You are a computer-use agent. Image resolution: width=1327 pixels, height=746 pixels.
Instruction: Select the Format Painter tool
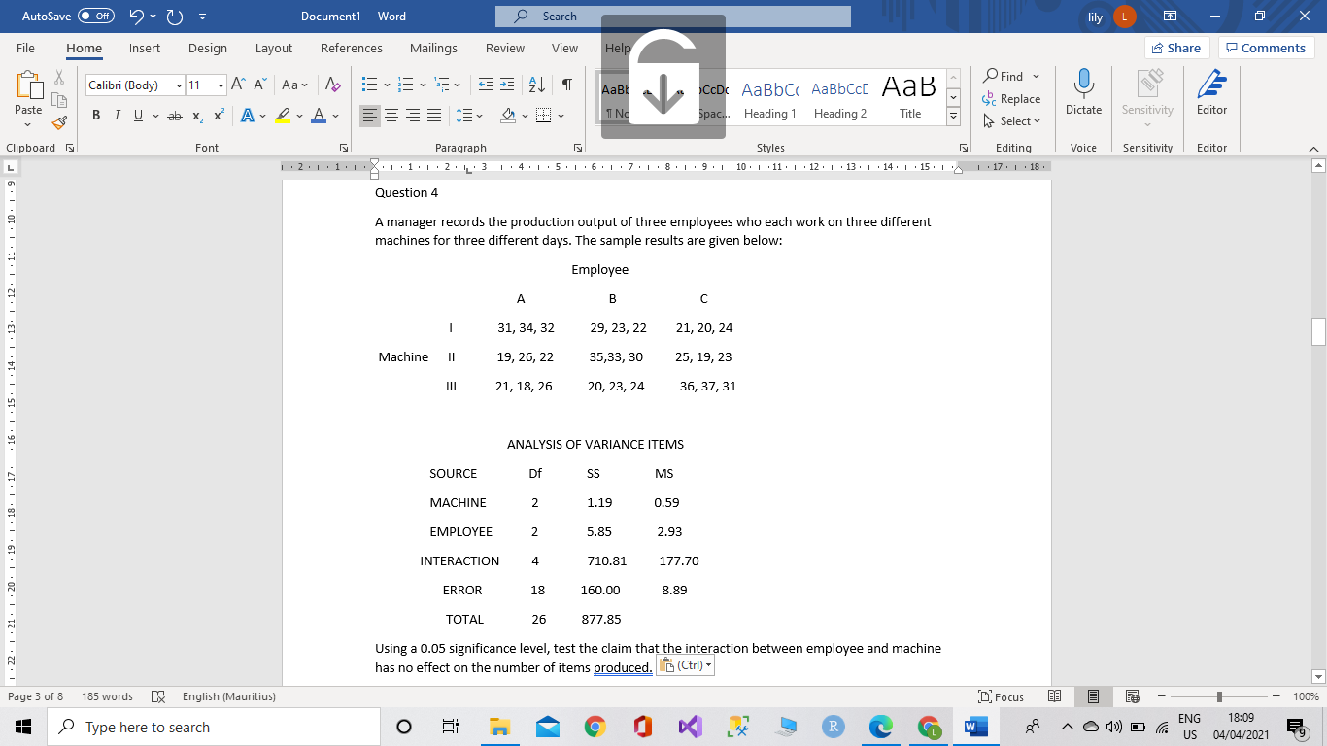58,122
